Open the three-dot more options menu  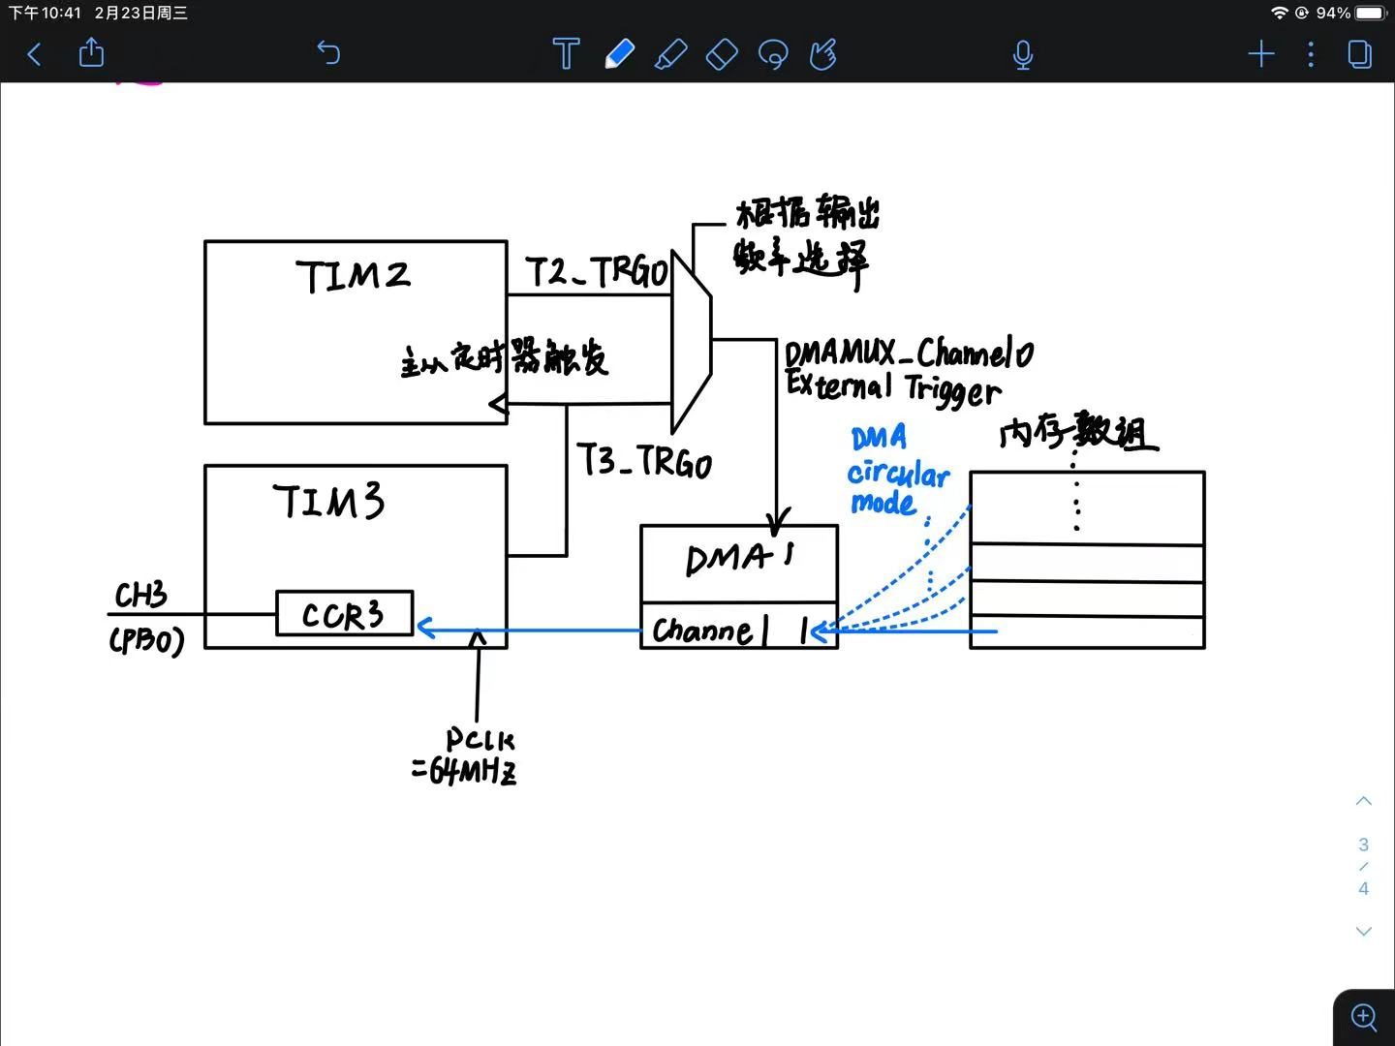pos(1311,54)
